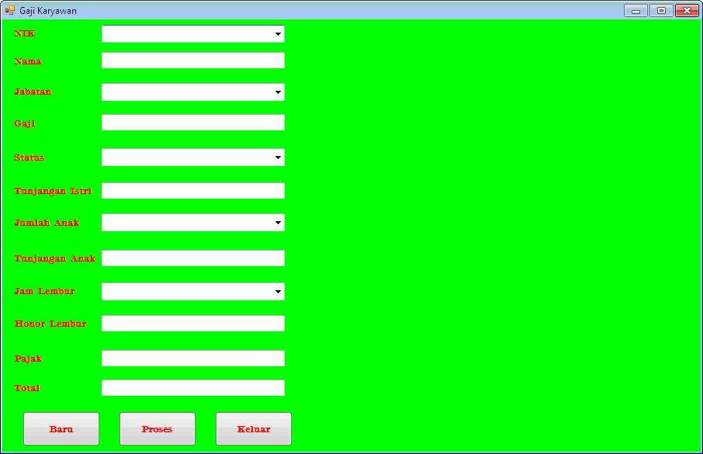Click the Baru button
This screenshot has width=703, height=454.
coord(61,429)
